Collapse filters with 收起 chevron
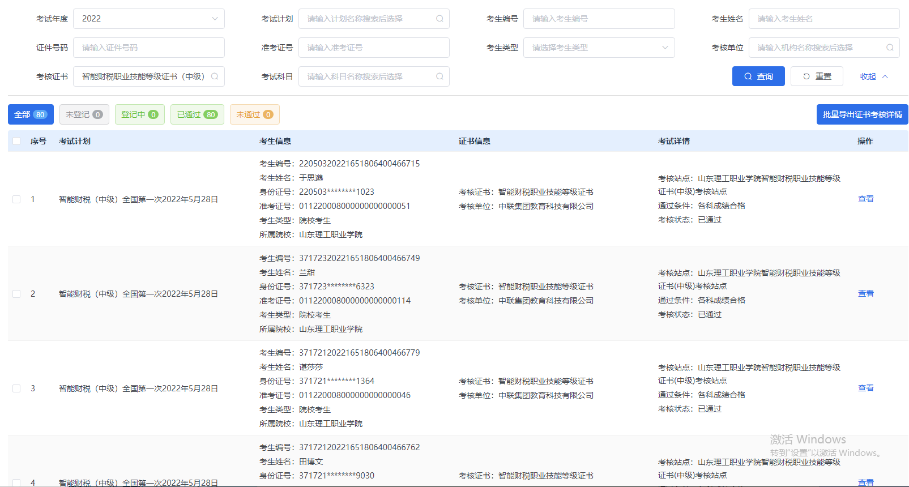Viewport: 909px width, 487px height. 874,76
